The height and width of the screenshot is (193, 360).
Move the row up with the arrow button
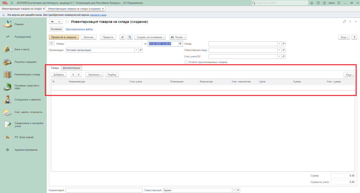[73, 74]
